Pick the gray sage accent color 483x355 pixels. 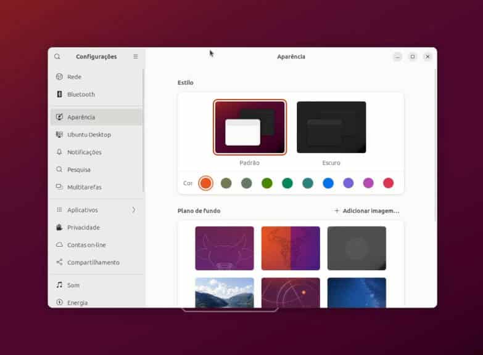point(246,183)
